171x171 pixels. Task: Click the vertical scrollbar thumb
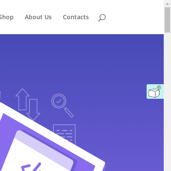pyautogui.click(x=168, y=20)
